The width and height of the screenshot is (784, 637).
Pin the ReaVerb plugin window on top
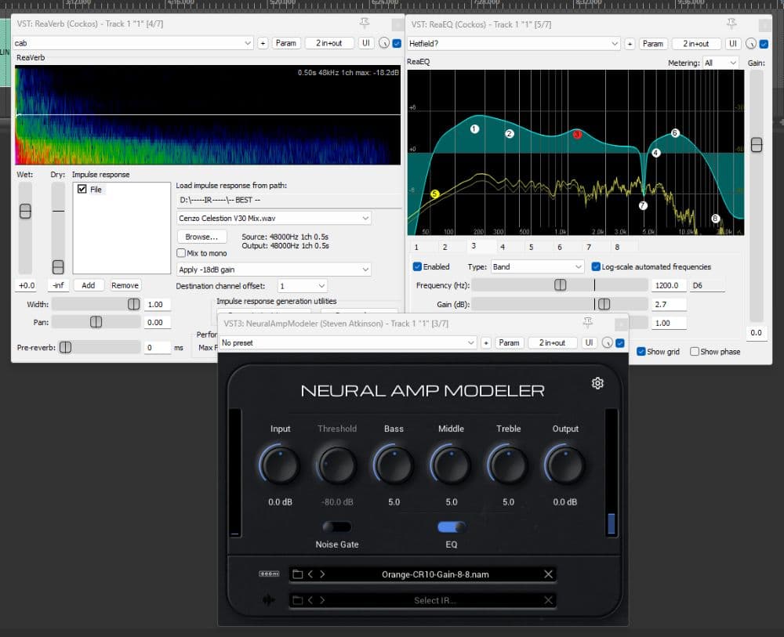(x=364, y=23)
